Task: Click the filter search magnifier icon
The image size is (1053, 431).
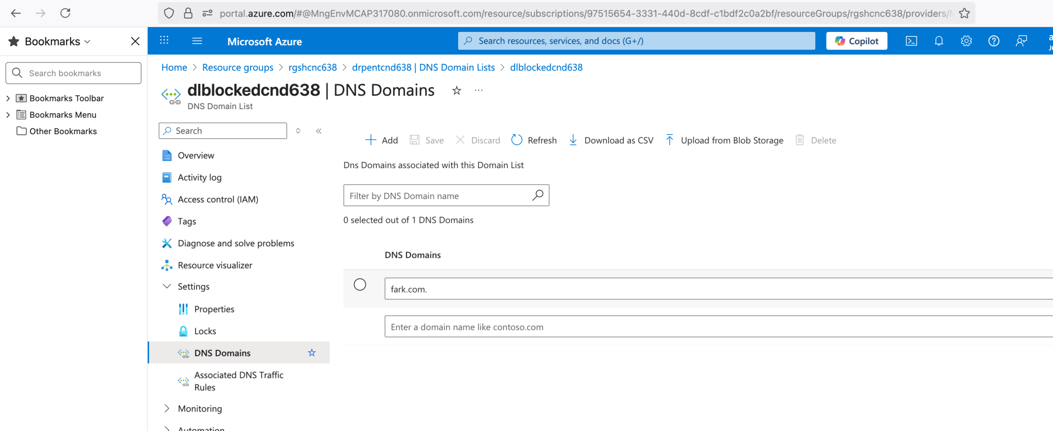Action: click(537, 195)
